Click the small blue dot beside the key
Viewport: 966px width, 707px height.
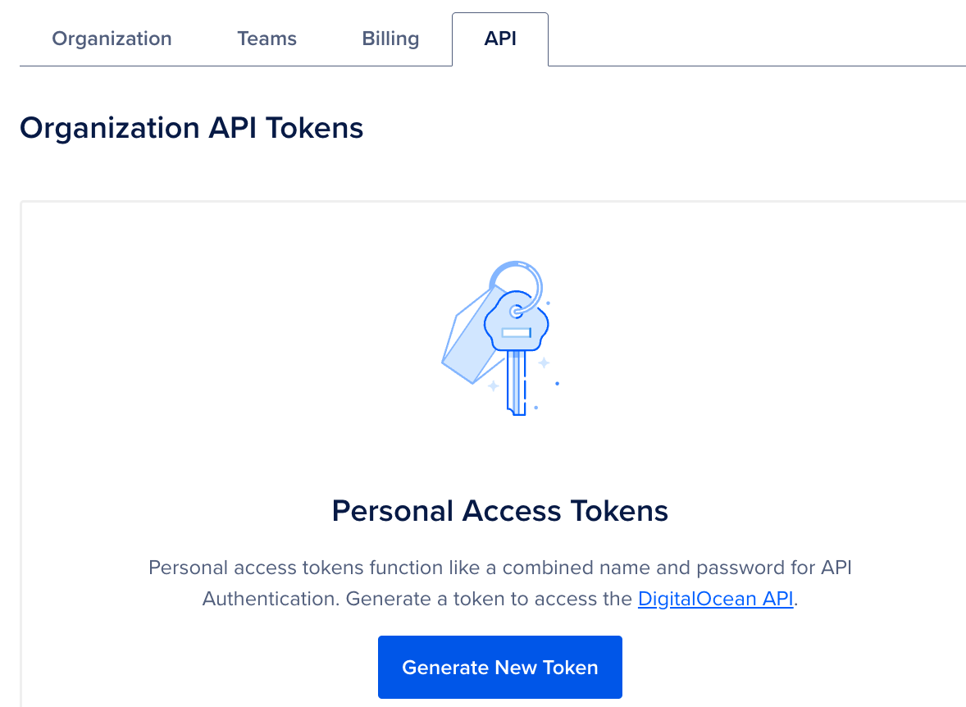[558, 383]
